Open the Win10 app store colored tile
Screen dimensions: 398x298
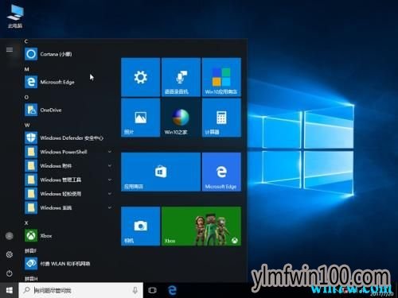(221, 77)
